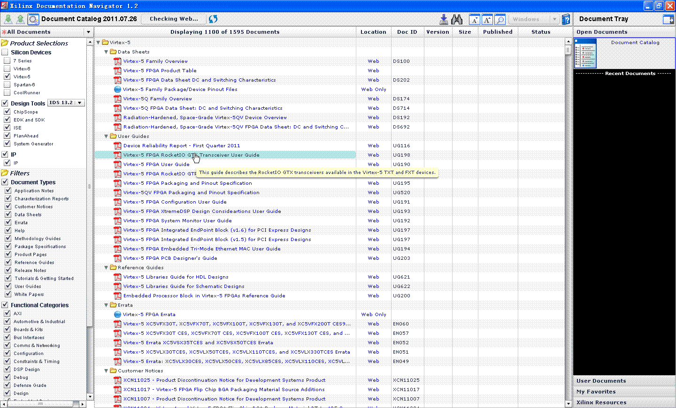Click the filter panel horizontal scrollbar thumb
Viewport: 676px width, 408px height.
40,404
